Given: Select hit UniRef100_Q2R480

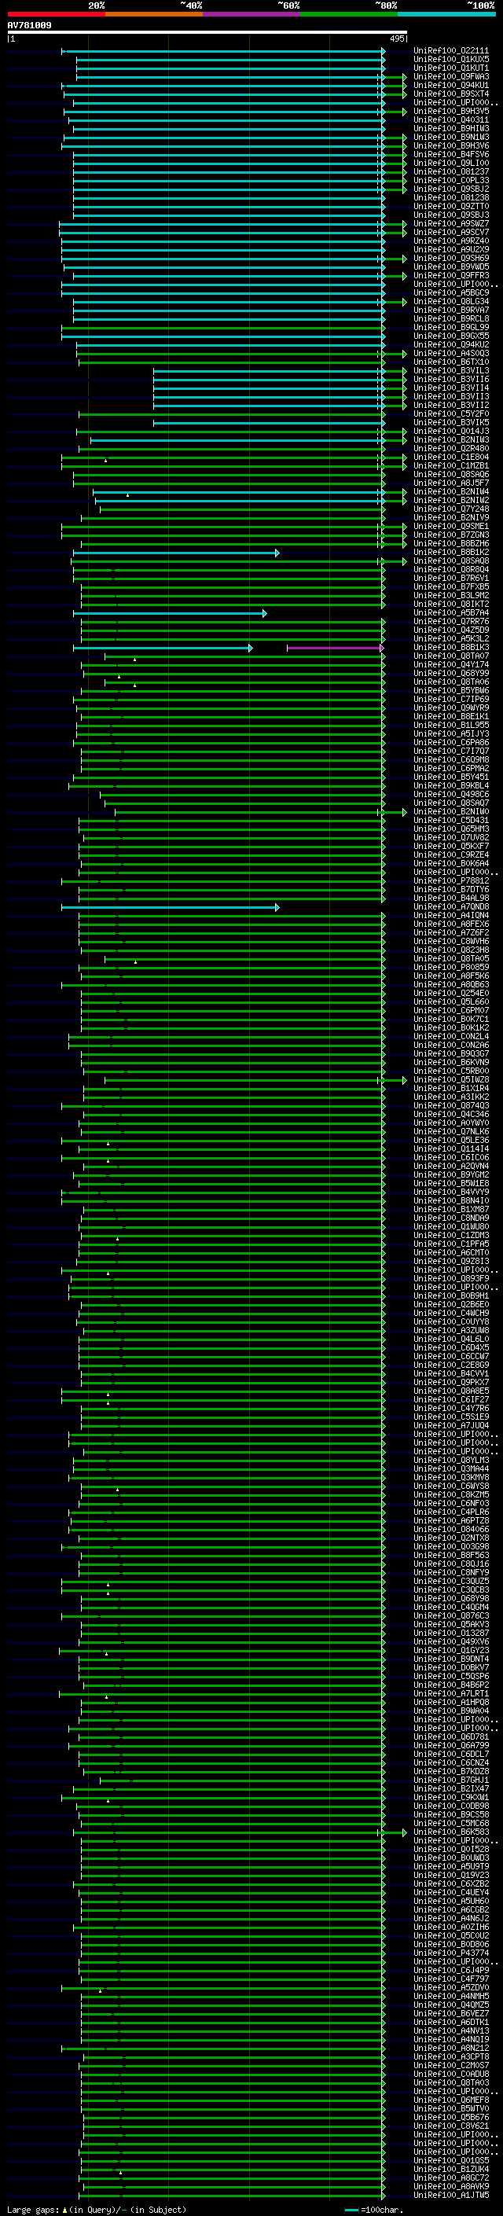Looking at the screenshot, I should [450, 448].
